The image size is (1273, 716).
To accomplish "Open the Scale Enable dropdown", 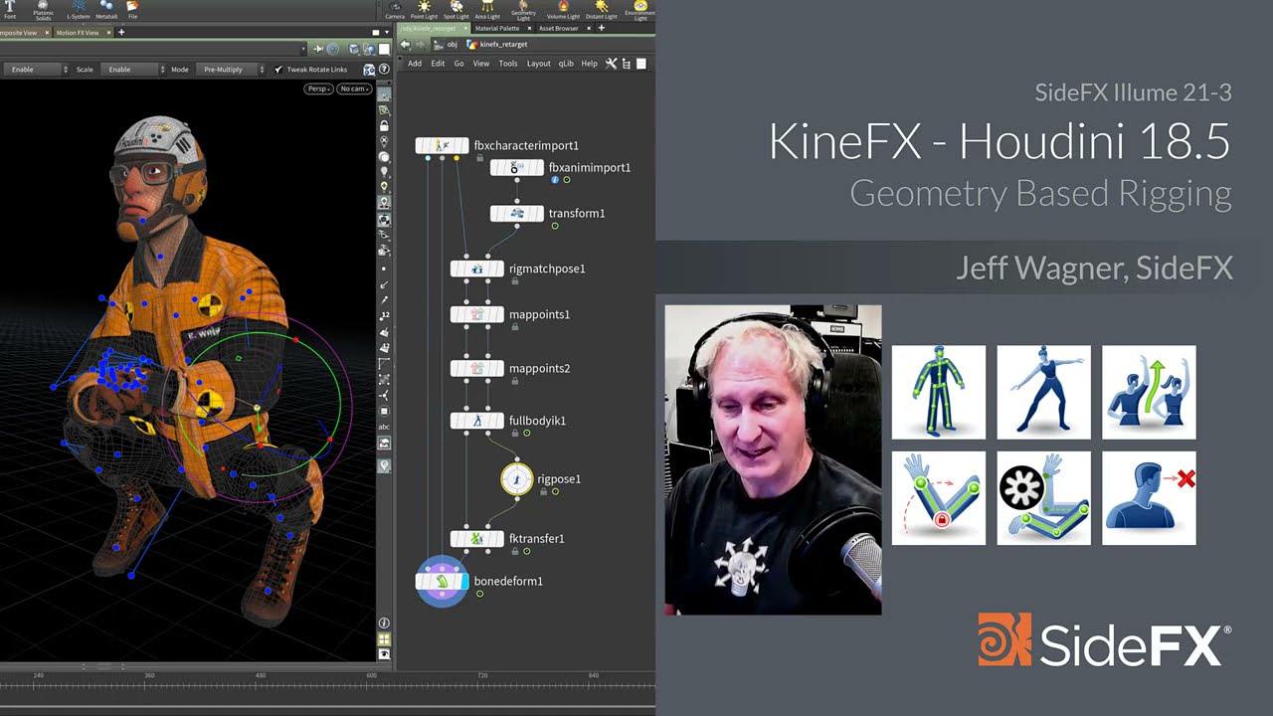I will pos(134,70).
